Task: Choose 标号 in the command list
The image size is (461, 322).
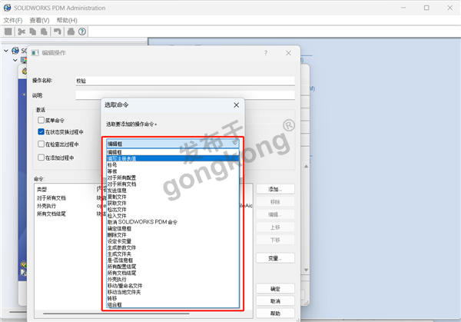Action: pyautogui.click(x=173, y=165)
